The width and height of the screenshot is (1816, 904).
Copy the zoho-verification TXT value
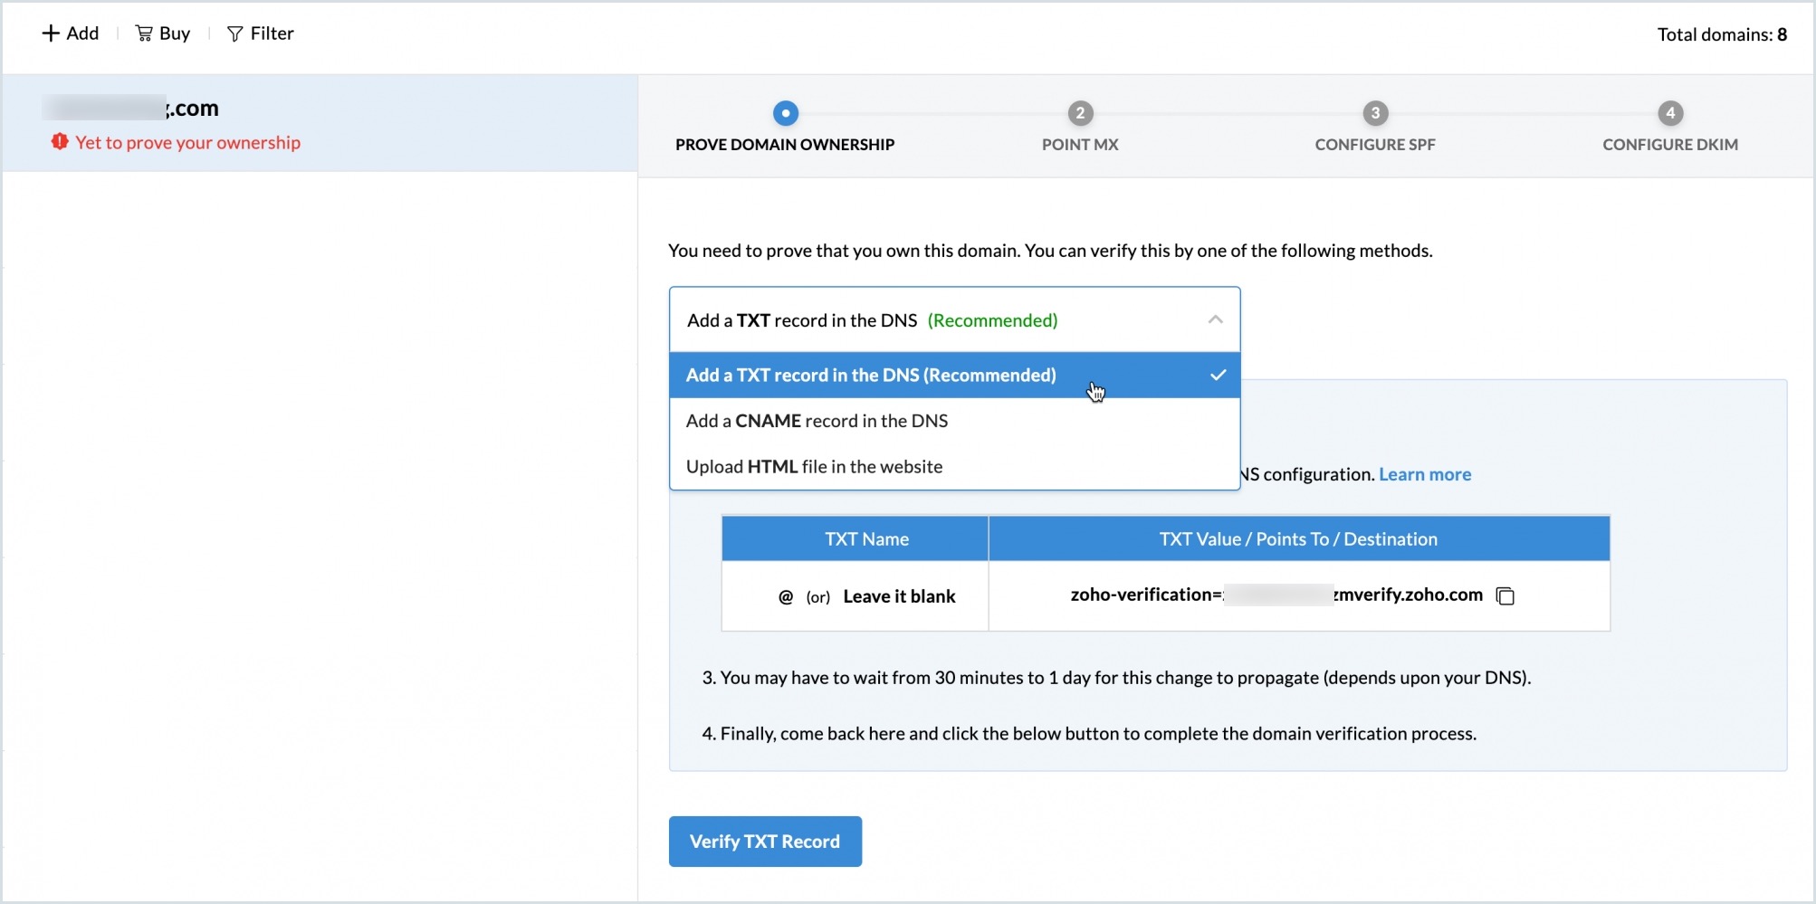1505,595
